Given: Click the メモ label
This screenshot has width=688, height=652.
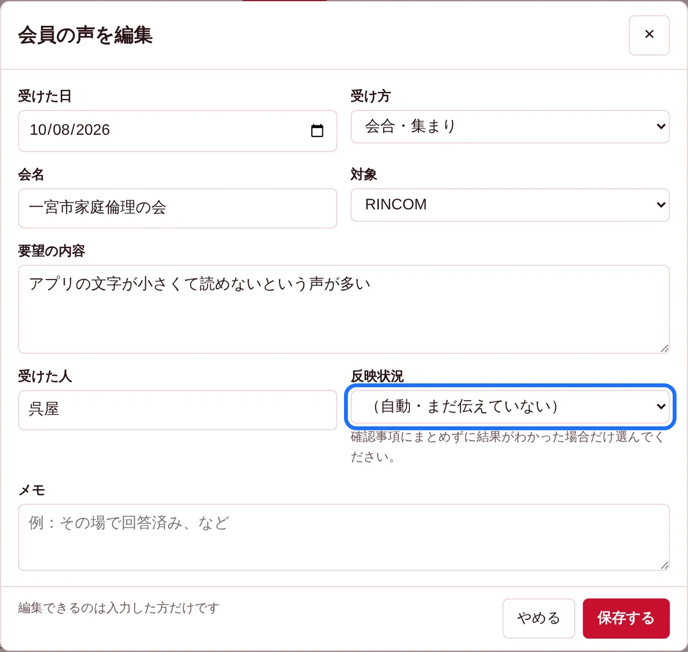Looking at the screenshot, I should click(x=32, y=490).
